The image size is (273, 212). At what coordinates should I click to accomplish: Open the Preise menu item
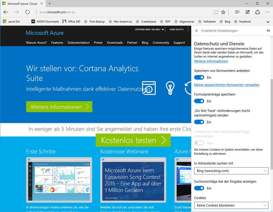(98, 42)
